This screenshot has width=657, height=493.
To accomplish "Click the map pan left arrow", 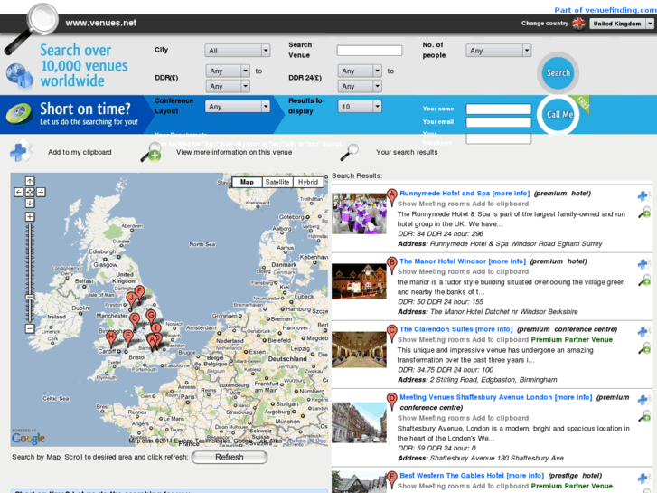I will point(19,192).
